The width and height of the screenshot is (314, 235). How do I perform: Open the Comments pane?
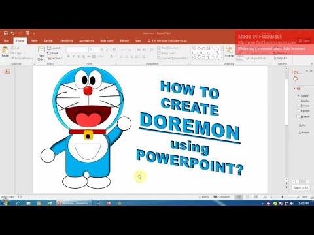pos(222,197)
